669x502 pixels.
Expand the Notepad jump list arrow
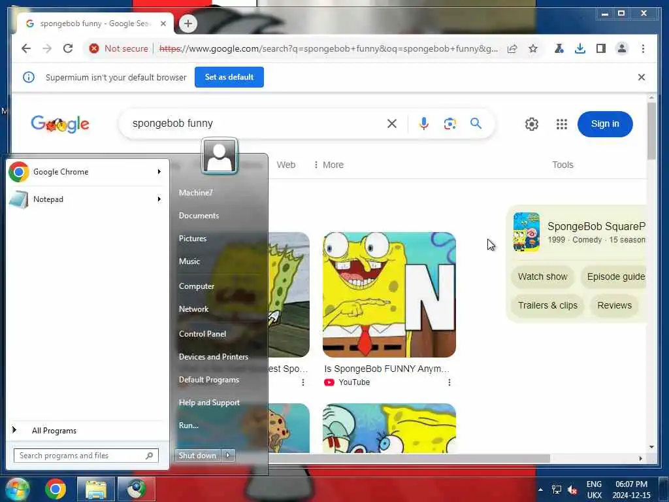159,199
